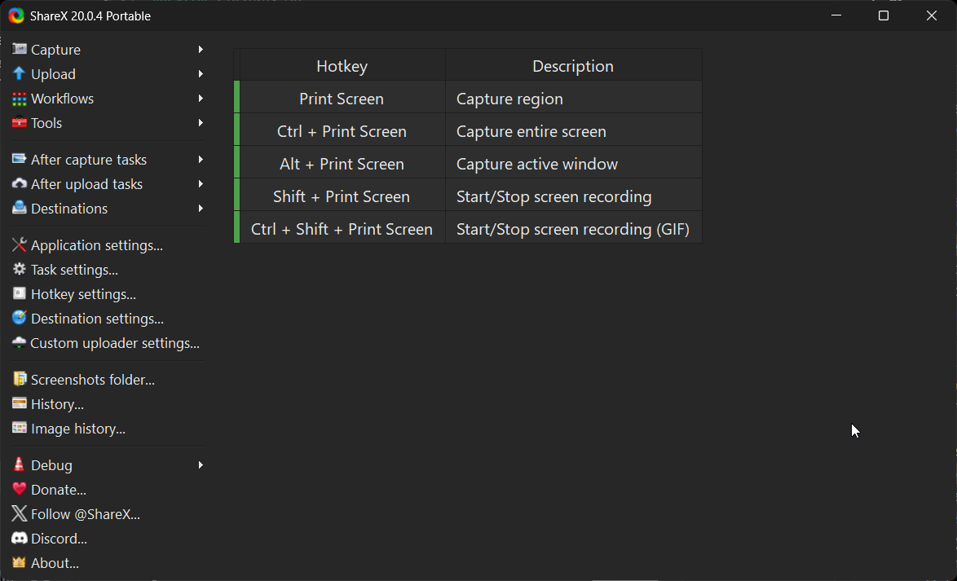
Task: Open Hotkey settings
Action: (108, 293)
